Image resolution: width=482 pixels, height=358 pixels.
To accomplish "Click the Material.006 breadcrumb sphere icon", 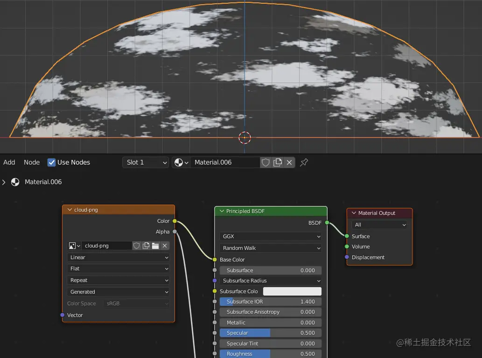I will [x=15, y=182].
